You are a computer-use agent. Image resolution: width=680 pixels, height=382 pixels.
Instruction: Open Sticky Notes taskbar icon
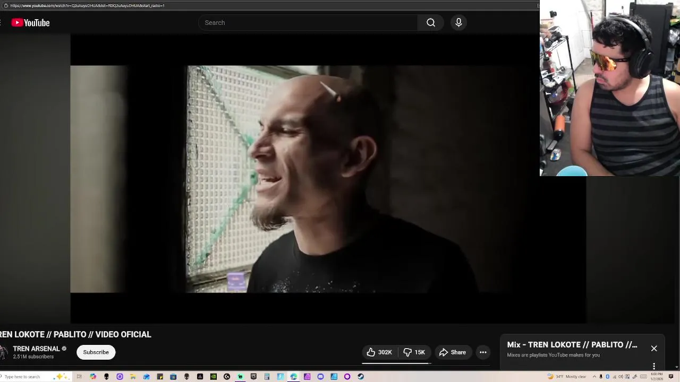tap(160, 377)
